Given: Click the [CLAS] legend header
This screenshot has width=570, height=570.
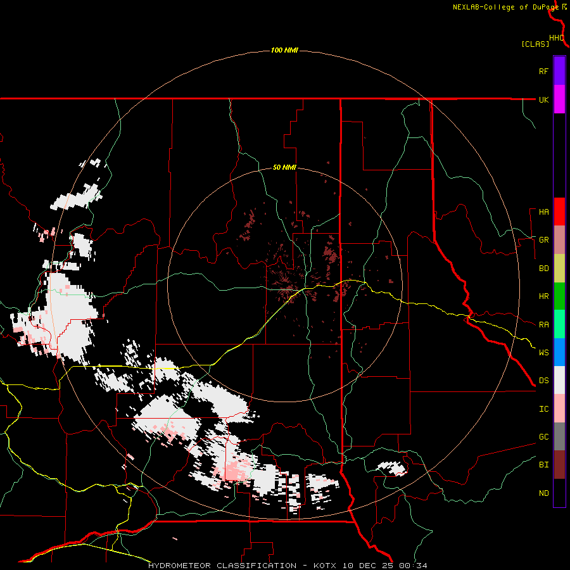Looking at the screenshot, I should [535, 44].
